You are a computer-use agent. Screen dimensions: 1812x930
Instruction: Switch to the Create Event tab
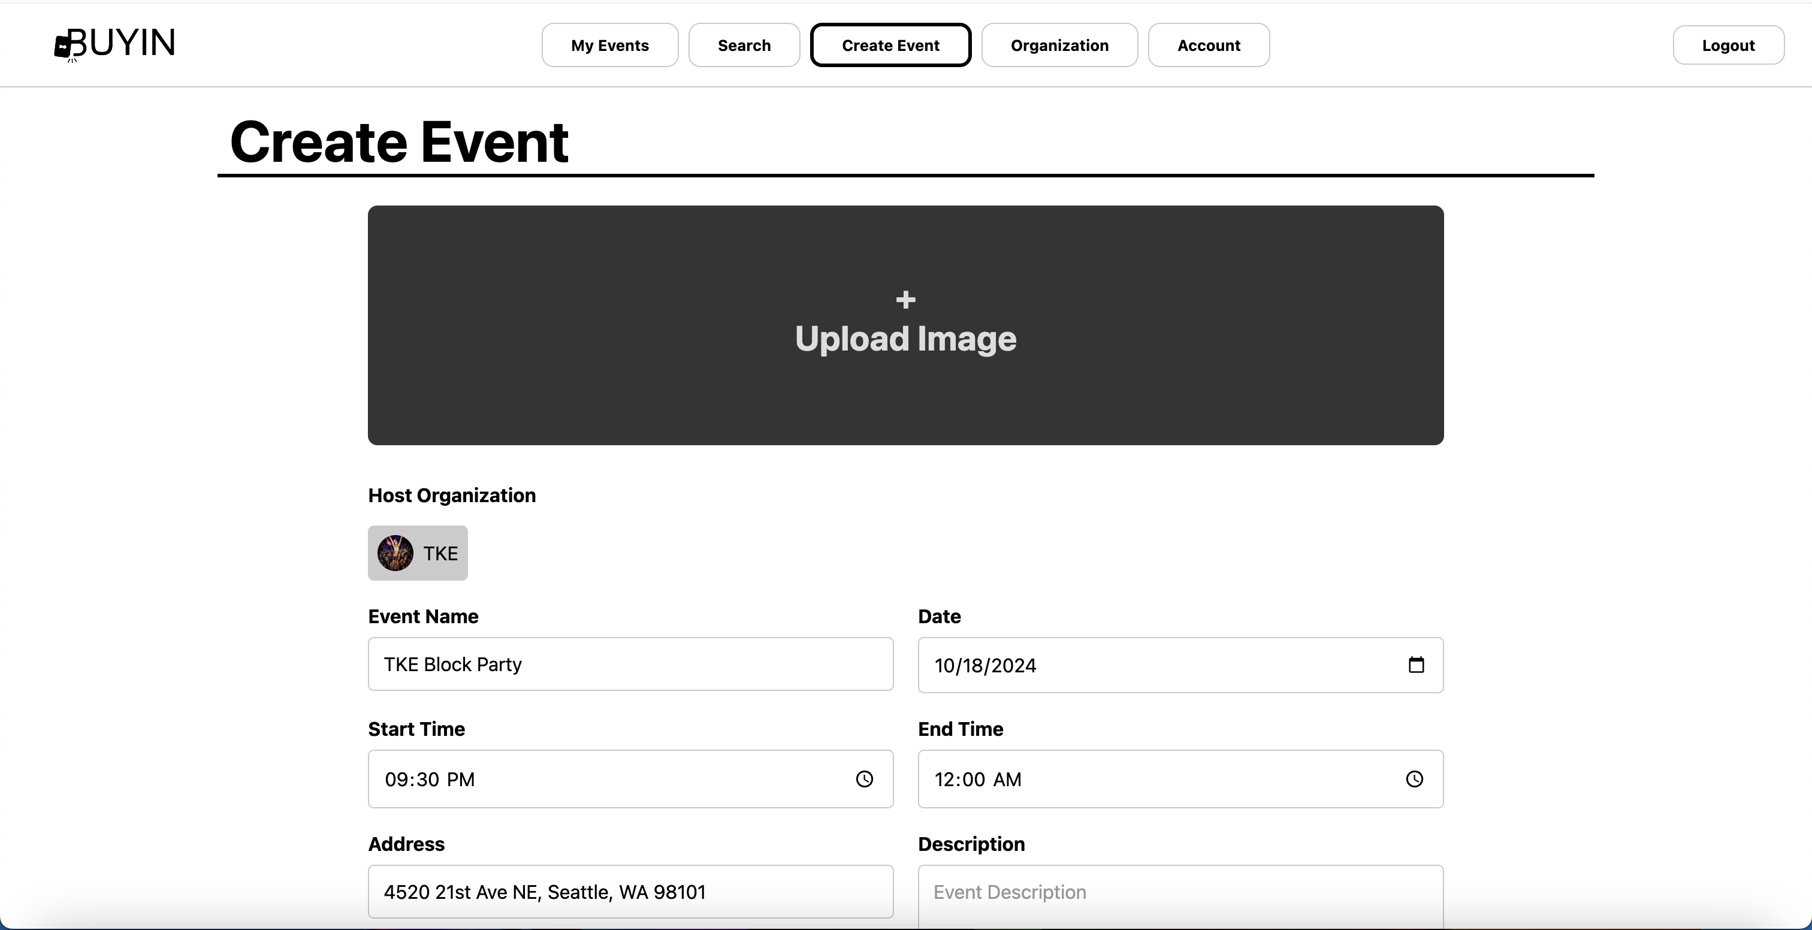890,45
